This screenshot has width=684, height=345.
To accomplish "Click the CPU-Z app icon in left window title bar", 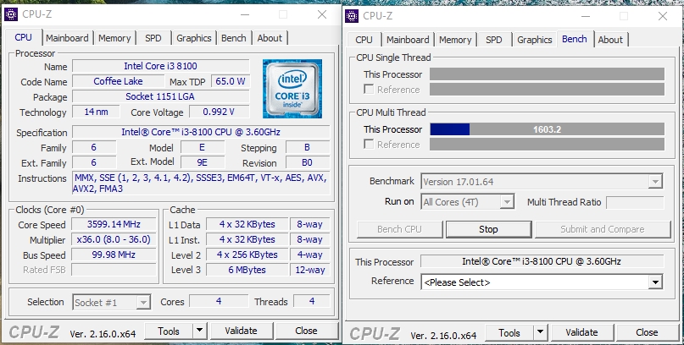I will click(11, 14).
